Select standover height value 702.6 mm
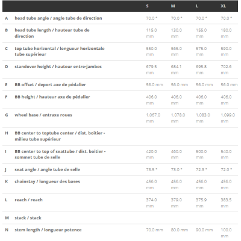The width and height of the screenshot is (241, 241). coord(226,70)
